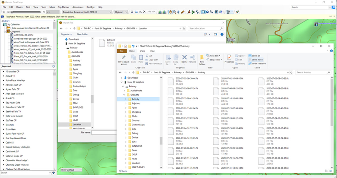Click the Receive from Device icon in BaseCamp
337x178 pixels.
click(164, 12)
